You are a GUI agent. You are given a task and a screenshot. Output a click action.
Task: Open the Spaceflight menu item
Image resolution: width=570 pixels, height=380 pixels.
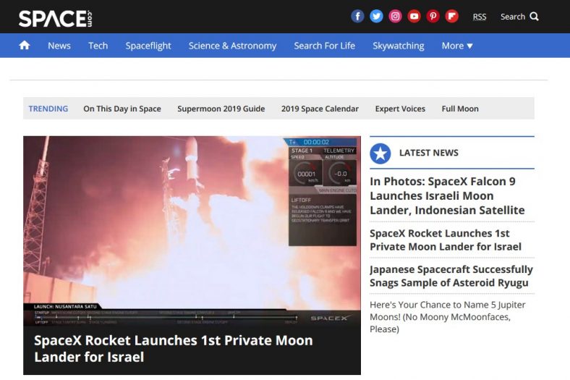point(148,46)
